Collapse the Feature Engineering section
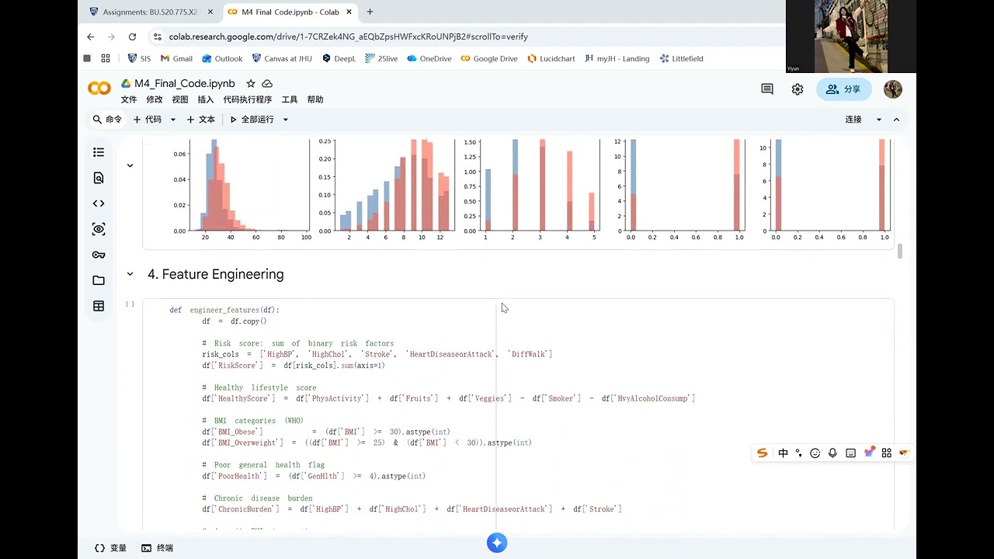994x559 pixels. [130, 274]
